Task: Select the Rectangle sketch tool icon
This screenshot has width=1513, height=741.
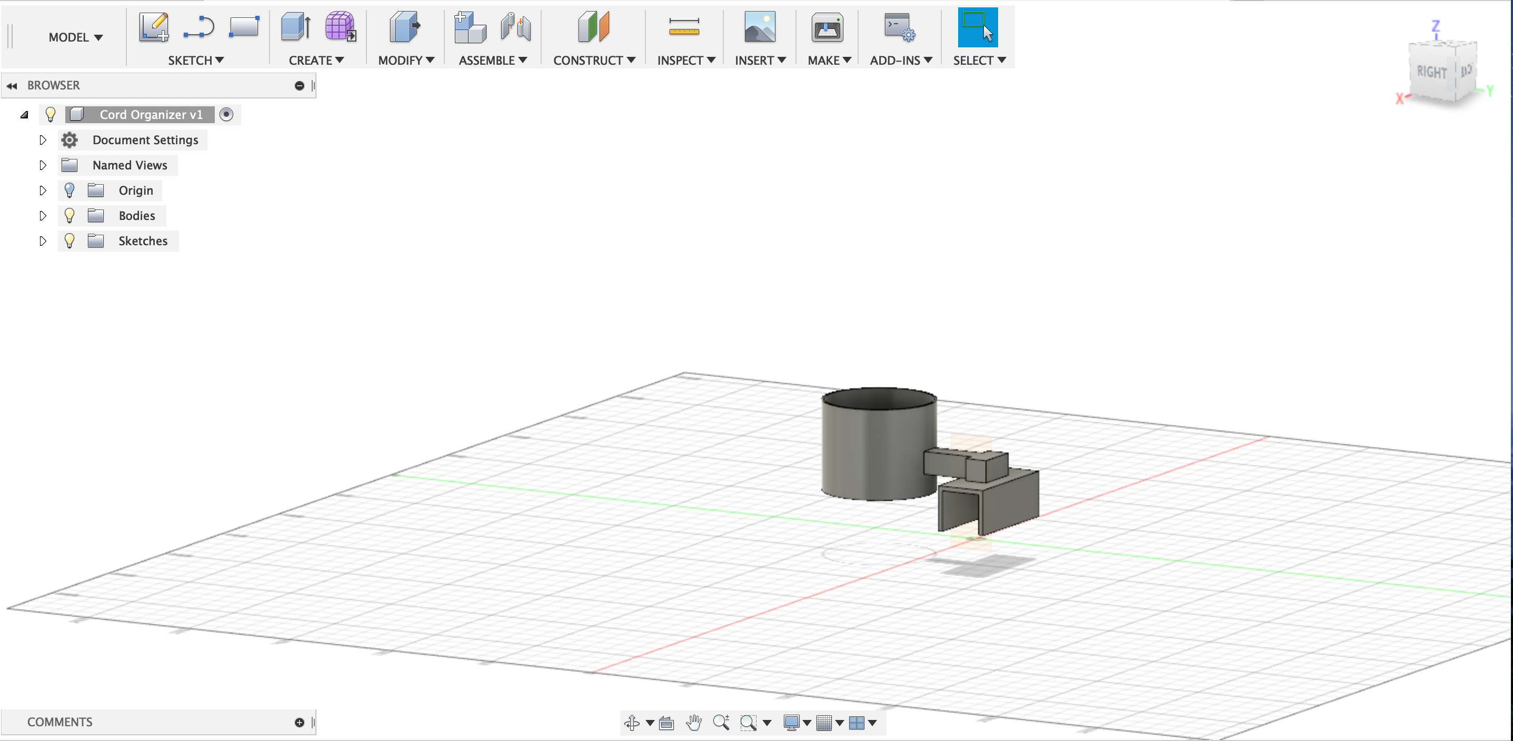Action: (244, 27)
